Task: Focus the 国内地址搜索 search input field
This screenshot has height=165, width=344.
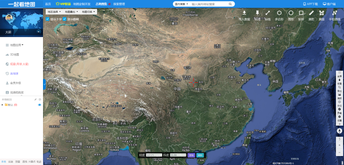Action: [x=210, y=4]
